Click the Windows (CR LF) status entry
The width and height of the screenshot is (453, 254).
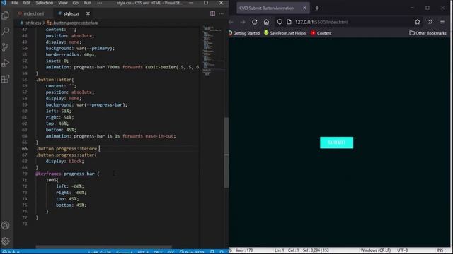(376, 250)
